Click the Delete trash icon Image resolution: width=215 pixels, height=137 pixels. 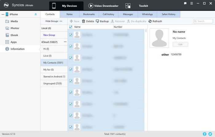point(83,21)
